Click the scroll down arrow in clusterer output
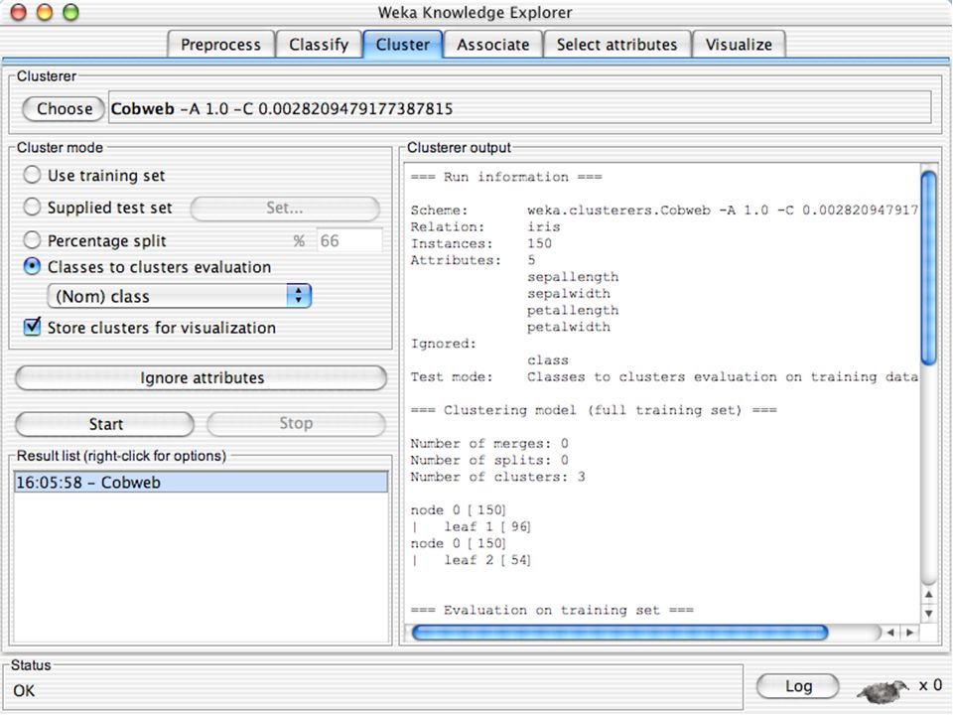953x715 pixels. click(929, 613)
